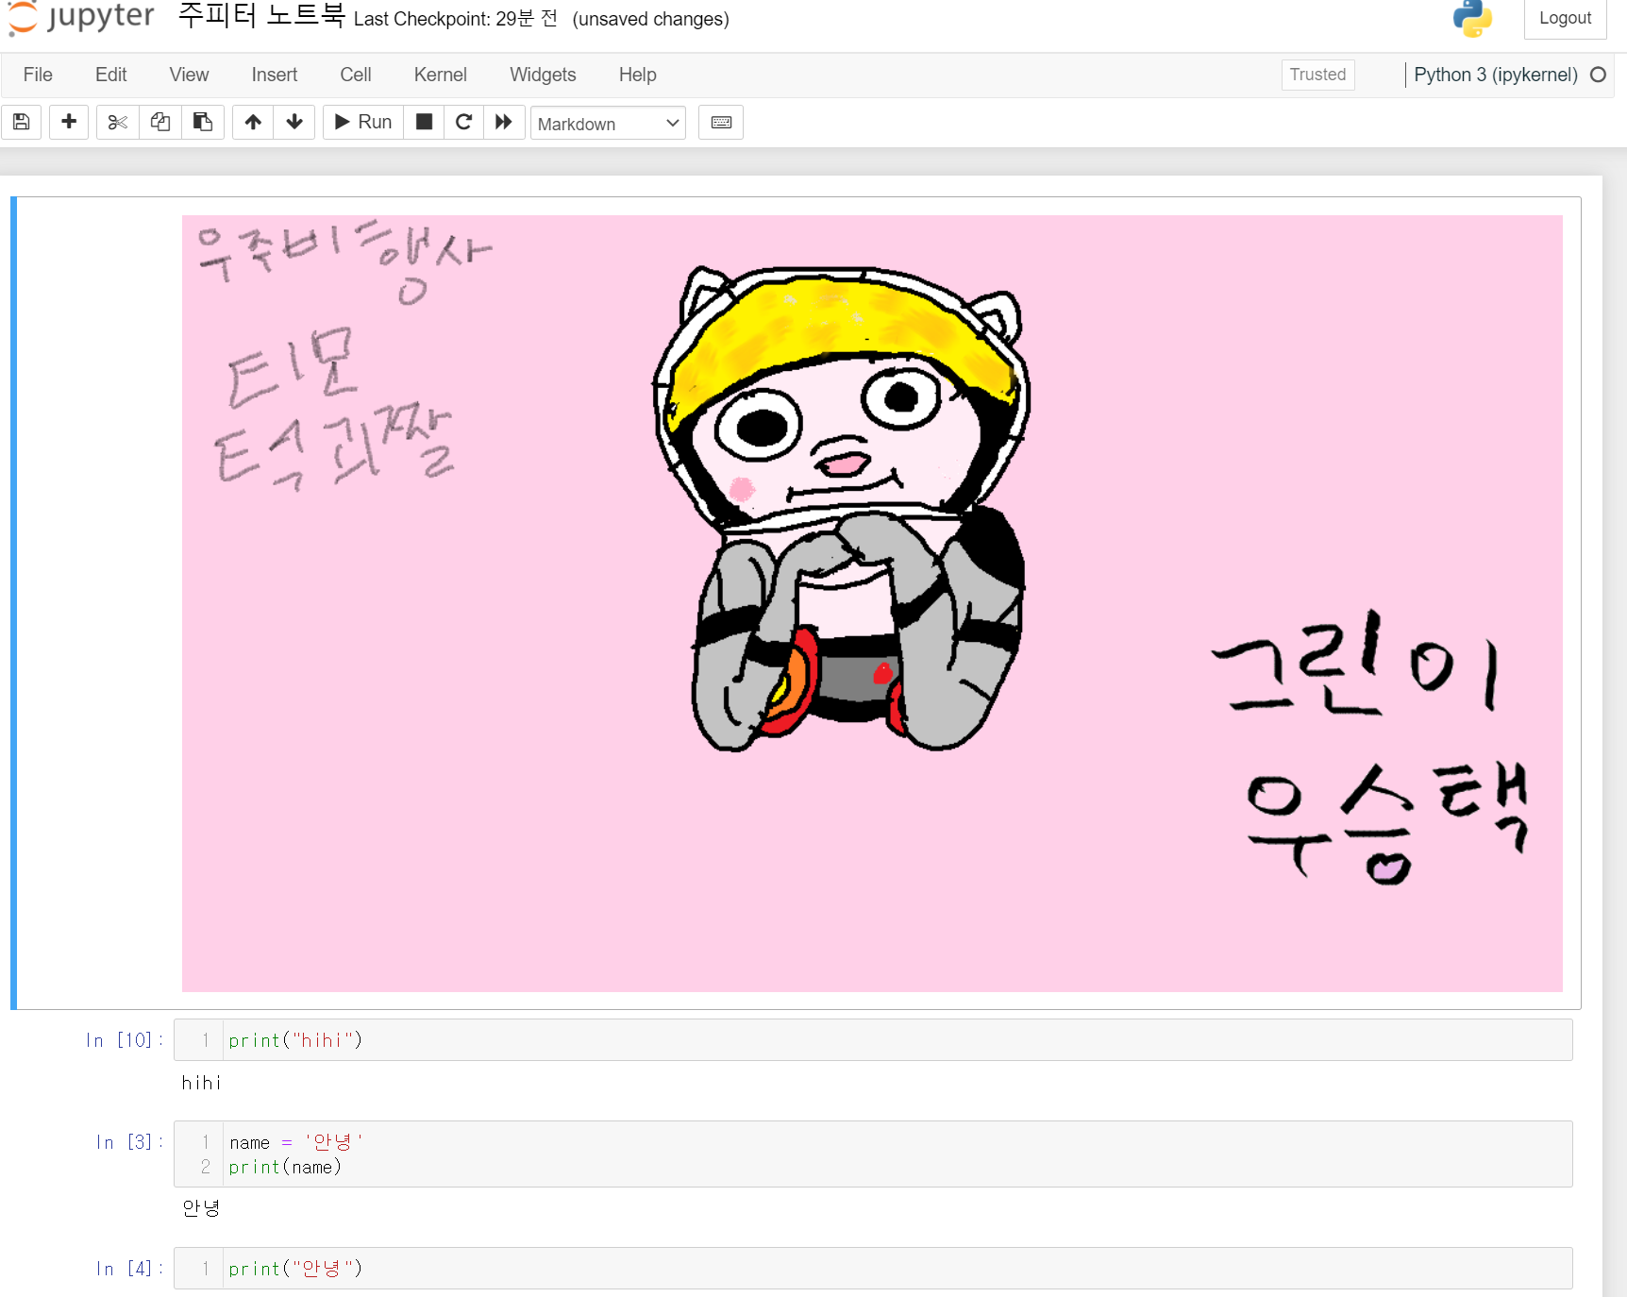This screenshot has width=1627, height=1297.
Task: Click the Logout button
Action: pos(1566,18)
